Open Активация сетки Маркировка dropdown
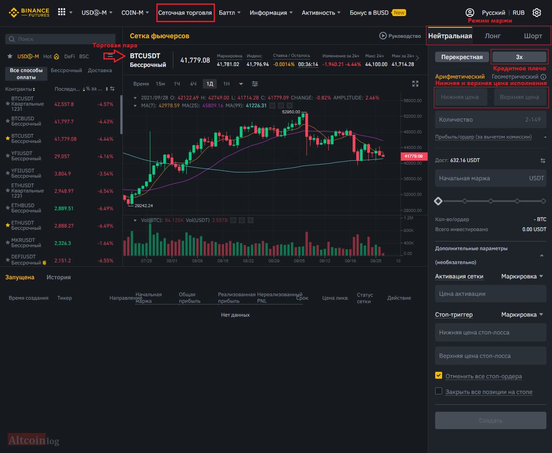This screenshot has height=453, width=552. pyautogui.click(x=522, y=277)
